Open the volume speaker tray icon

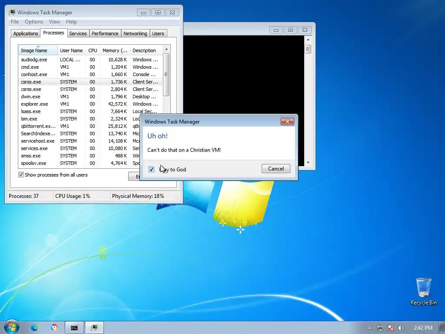pyautogui.click(x=401, y=328)
